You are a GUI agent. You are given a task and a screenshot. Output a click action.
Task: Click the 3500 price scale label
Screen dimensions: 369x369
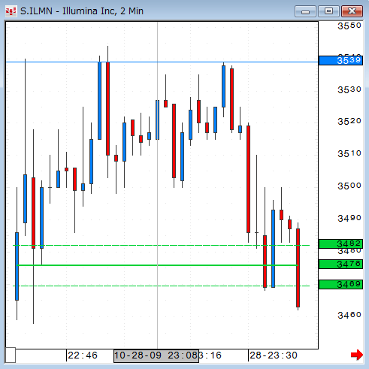[349, 186]
